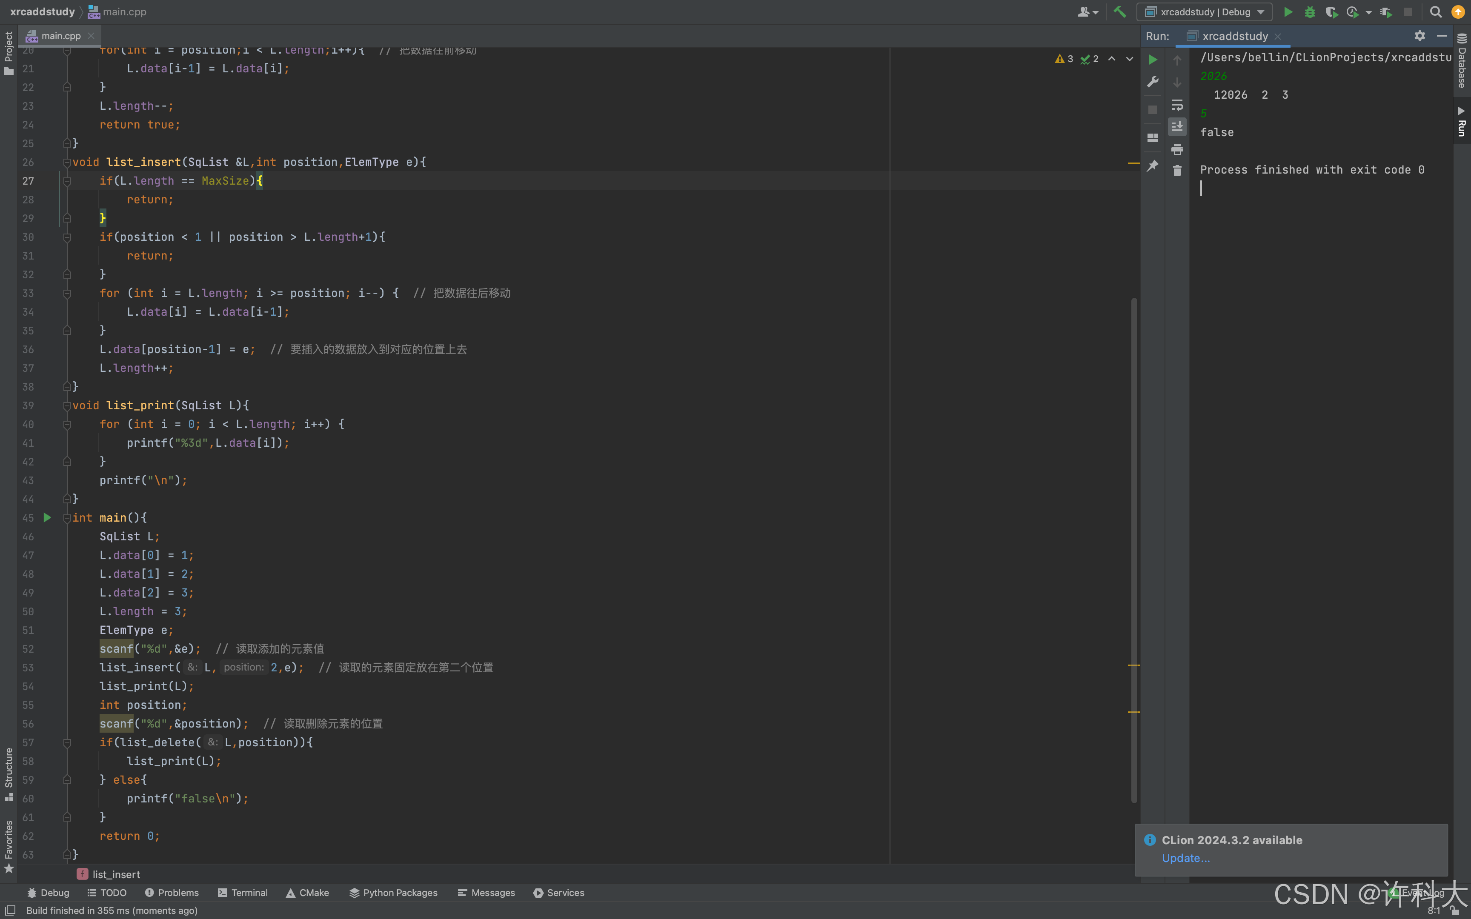Toggle the Pin Tab icon
Image resolution: width=1471 pixels, height=919 pixels.
point(1153,166)
